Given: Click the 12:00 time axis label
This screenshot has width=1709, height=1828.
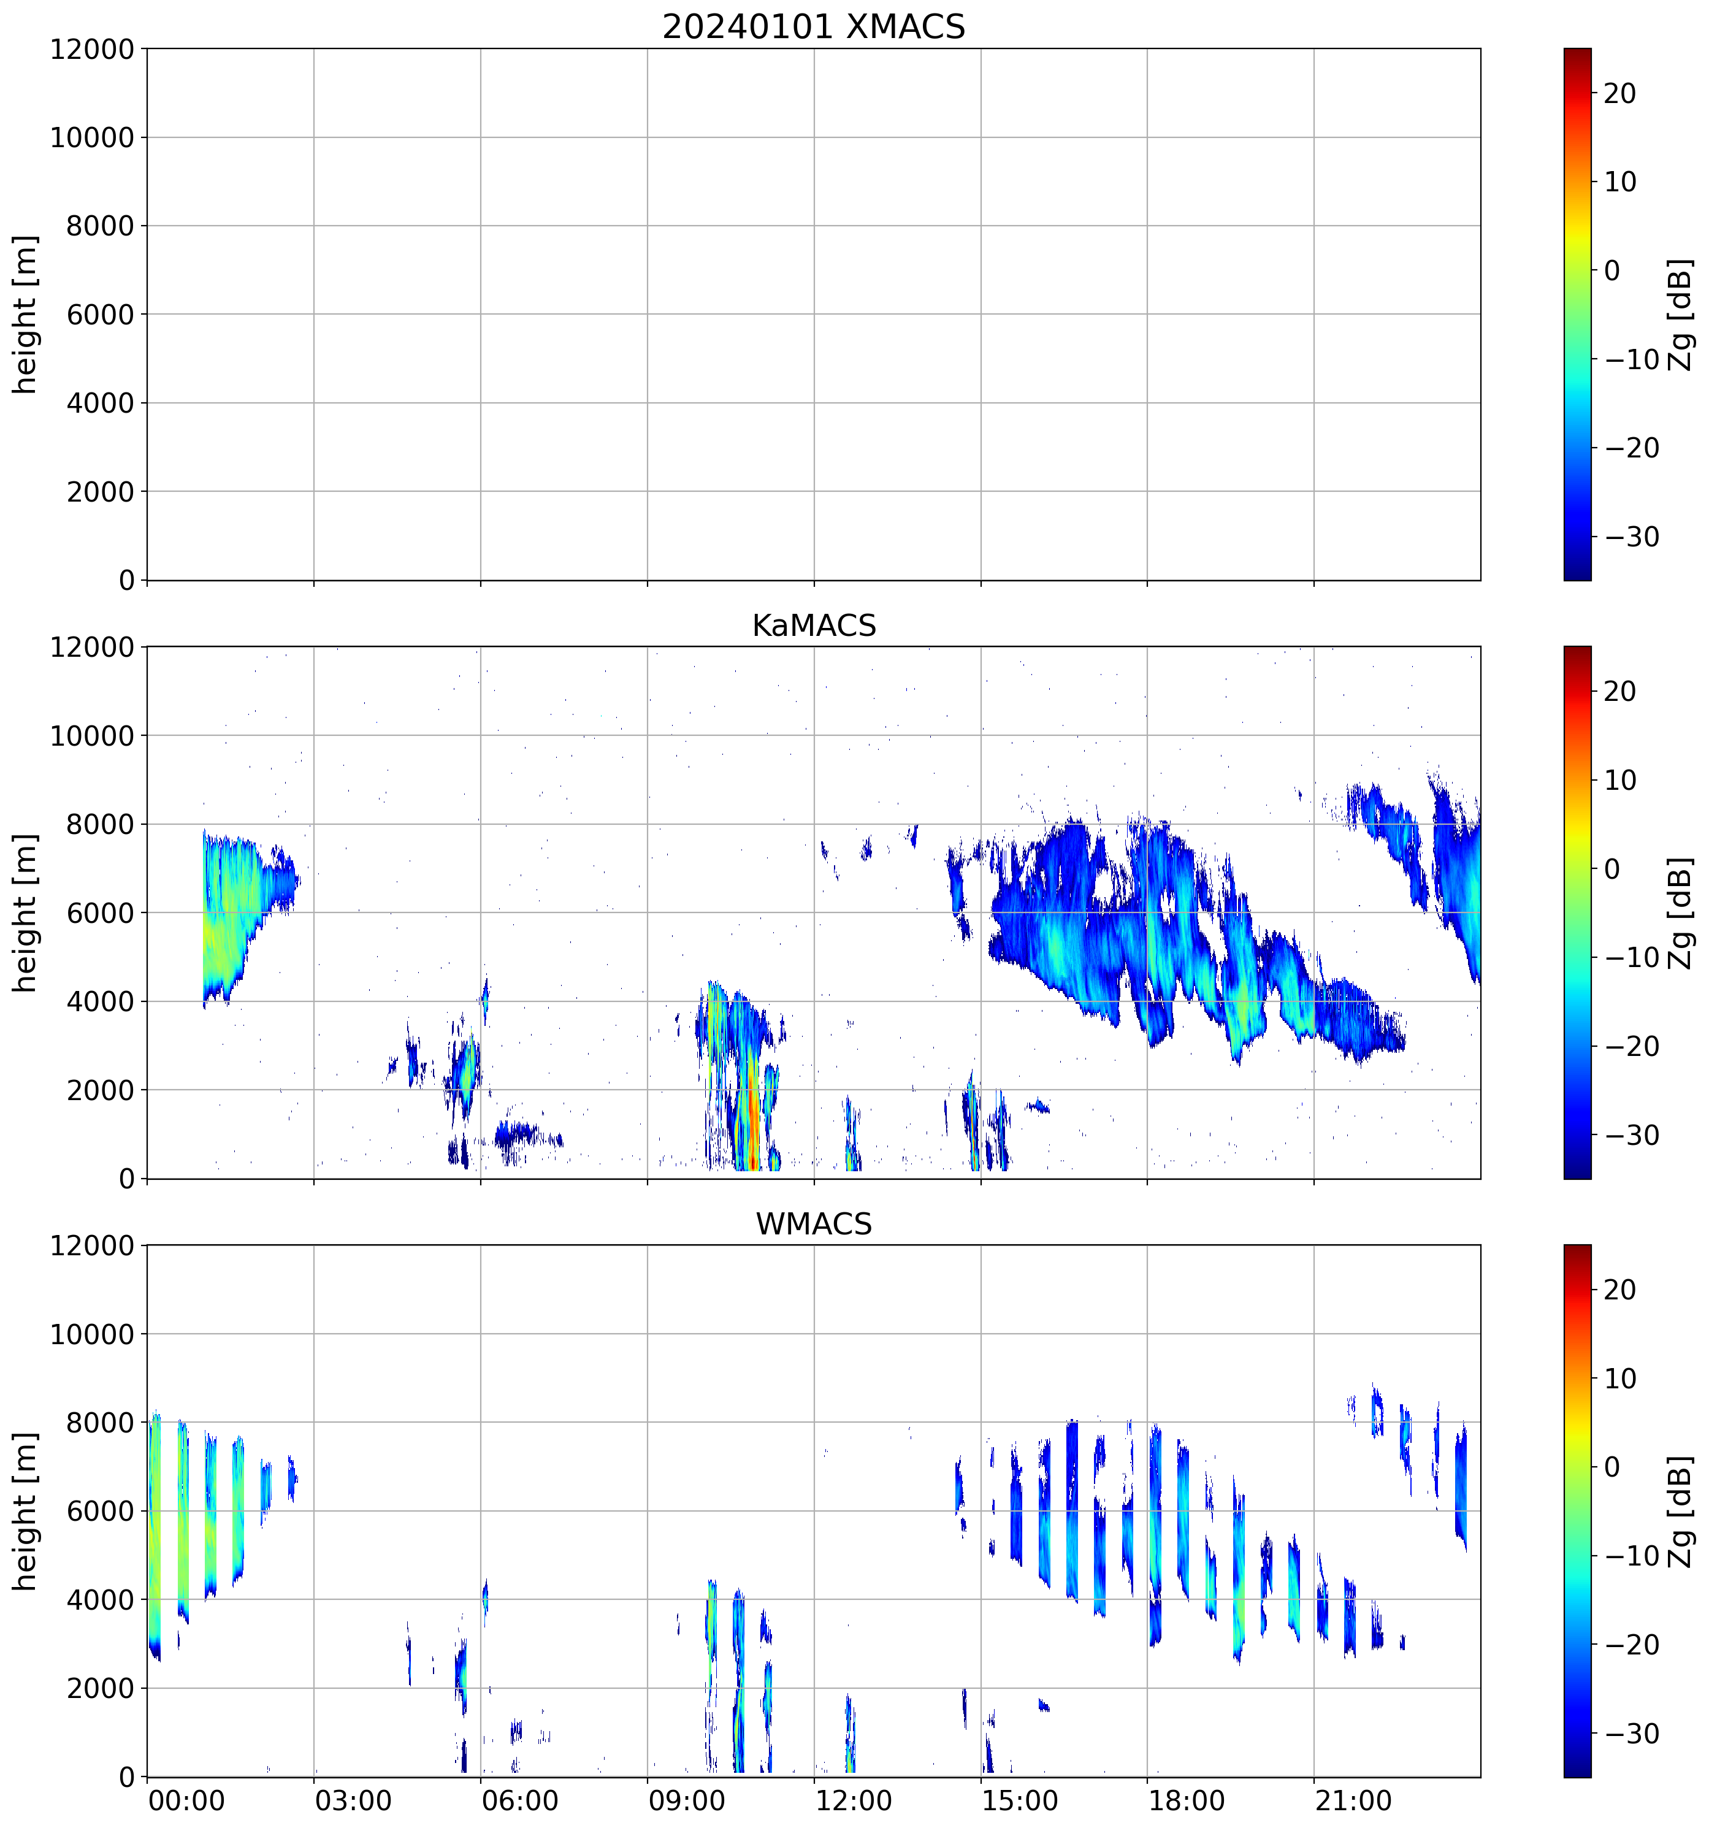Looking at the screenshot, I should point(853,1800).
